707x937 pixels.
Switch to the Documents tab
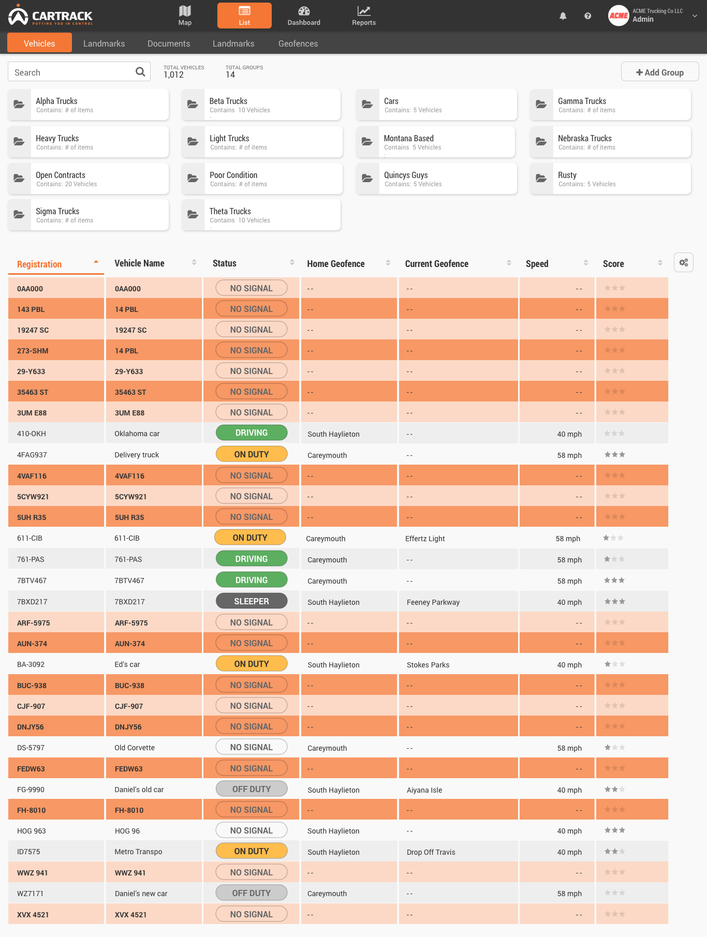pyautogui.click(x=169, y=43)
